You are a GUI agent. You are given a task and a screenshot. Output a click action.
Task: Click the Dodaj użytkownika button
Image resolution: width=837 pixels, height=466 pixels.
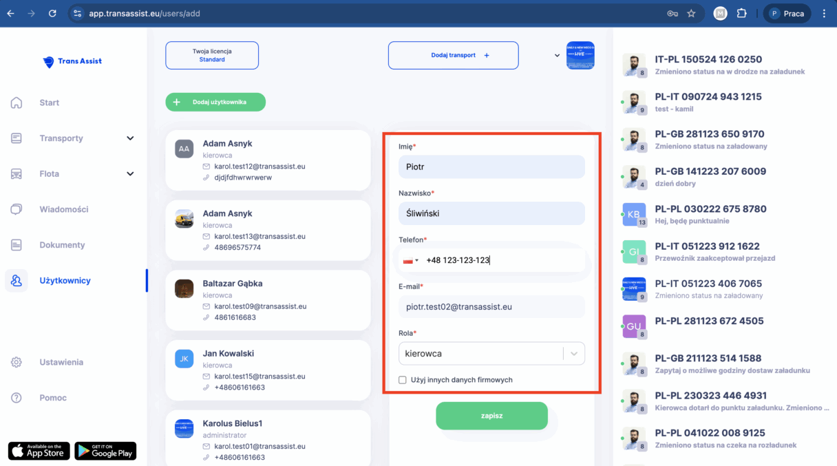pos(215,102)
